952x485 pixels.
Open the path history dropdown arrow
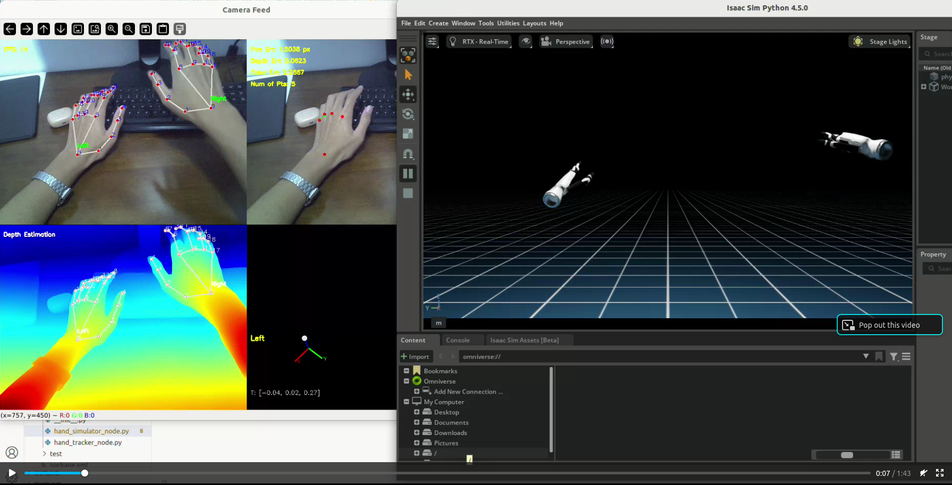click(866, 356)
